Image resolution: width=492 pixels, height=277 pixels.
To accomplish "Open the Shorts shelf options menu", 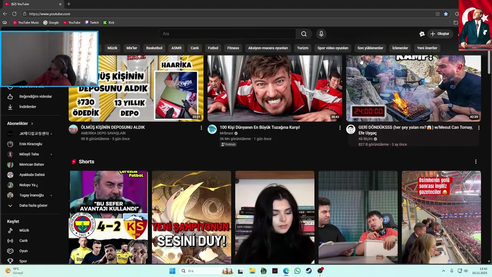I will coord(476,162).
